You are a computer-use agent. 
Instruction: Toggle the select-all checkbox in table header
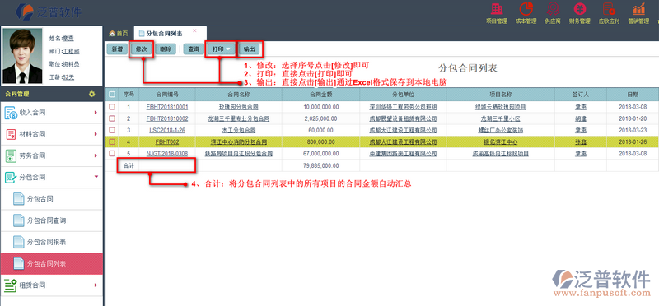pyautogui.click(x=112, y=95)
